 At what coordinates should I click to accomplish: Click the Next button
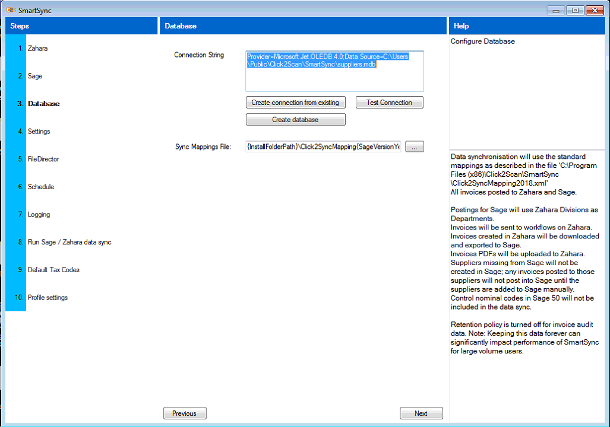[421, 413]
